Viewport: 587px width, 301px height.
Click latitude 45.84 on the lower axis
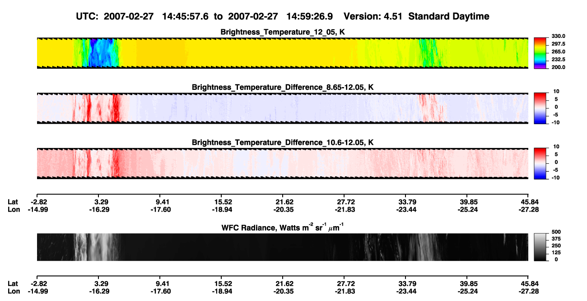click(x=530, y=283)
